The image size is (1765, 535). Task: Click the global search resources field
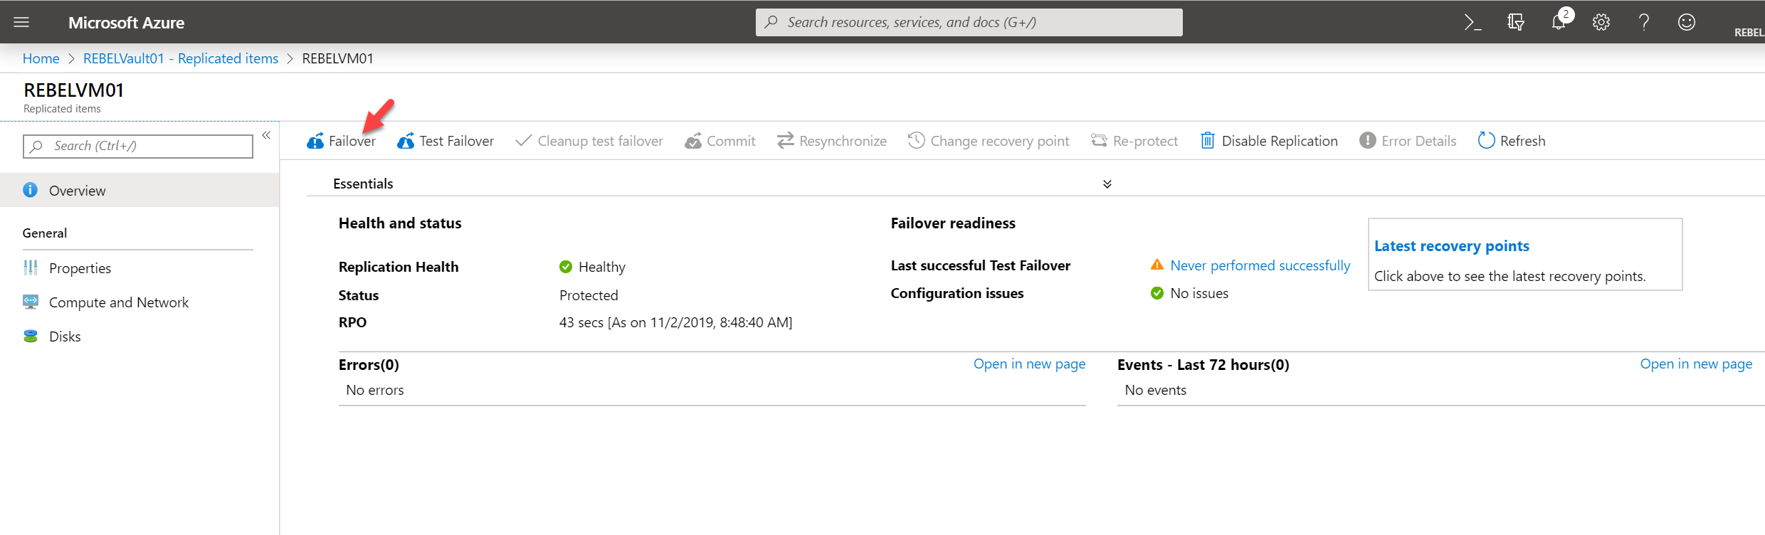pos(969,22)
